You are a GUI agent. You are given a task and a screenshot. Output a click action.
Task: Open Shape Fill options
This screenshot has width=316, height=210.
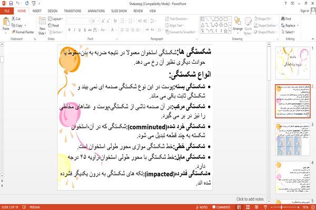[263, 19]
